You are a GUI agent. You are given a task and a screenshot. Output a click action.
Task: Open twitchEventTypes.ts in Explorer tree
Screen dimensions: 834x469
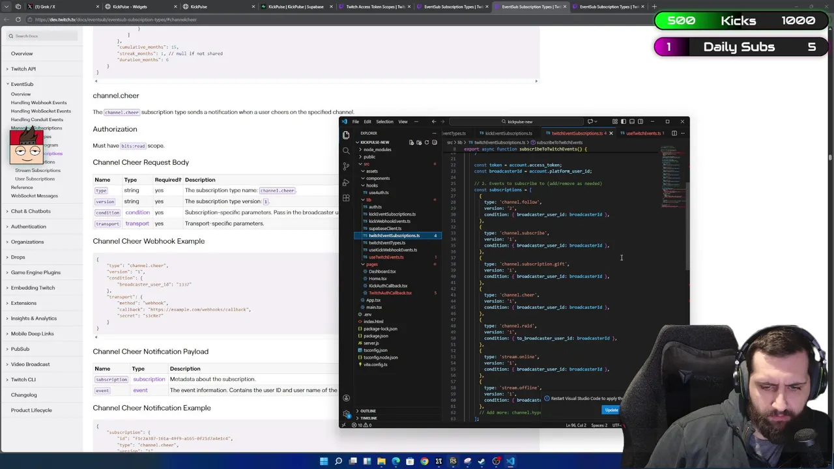coord(387,243)
